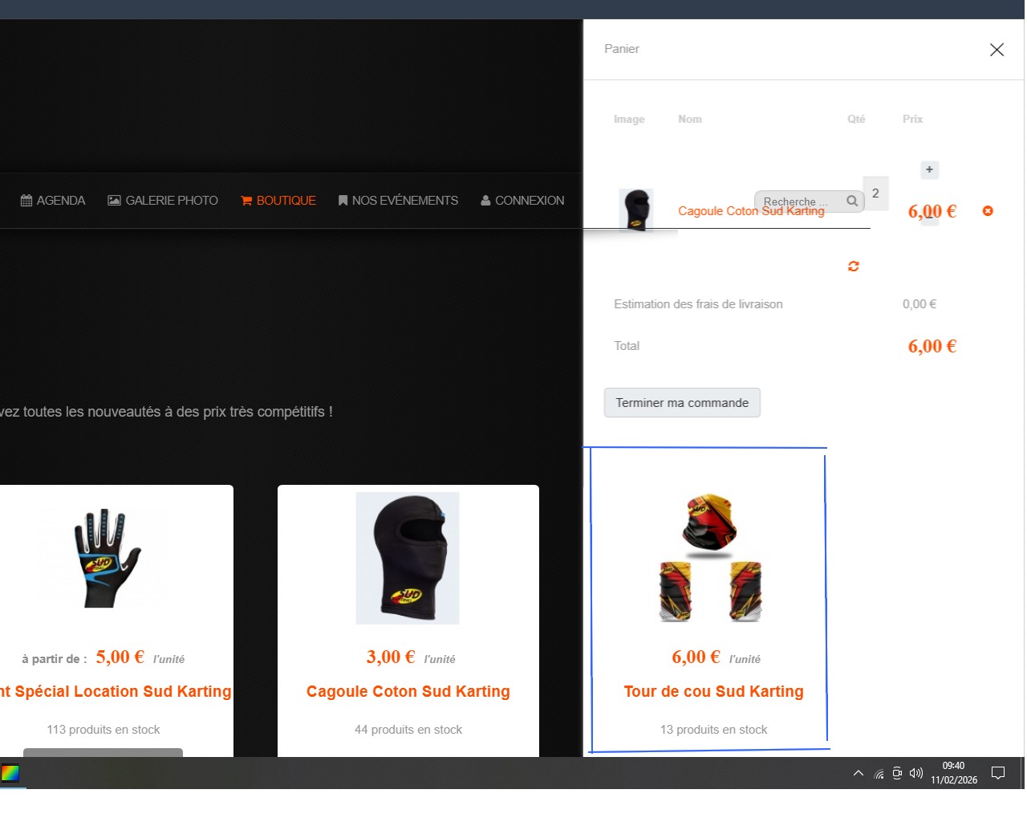
Task: Open the GALERIE PHOTO menu item
Action: point(163,201)
